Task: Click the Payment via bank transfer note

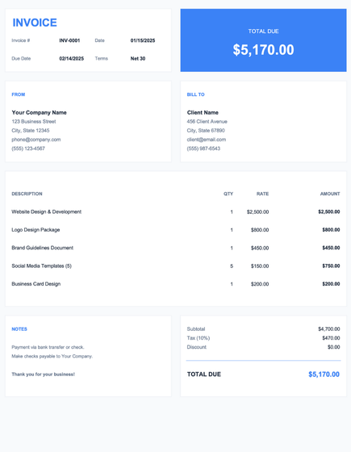Action: (x=48, y=347)
